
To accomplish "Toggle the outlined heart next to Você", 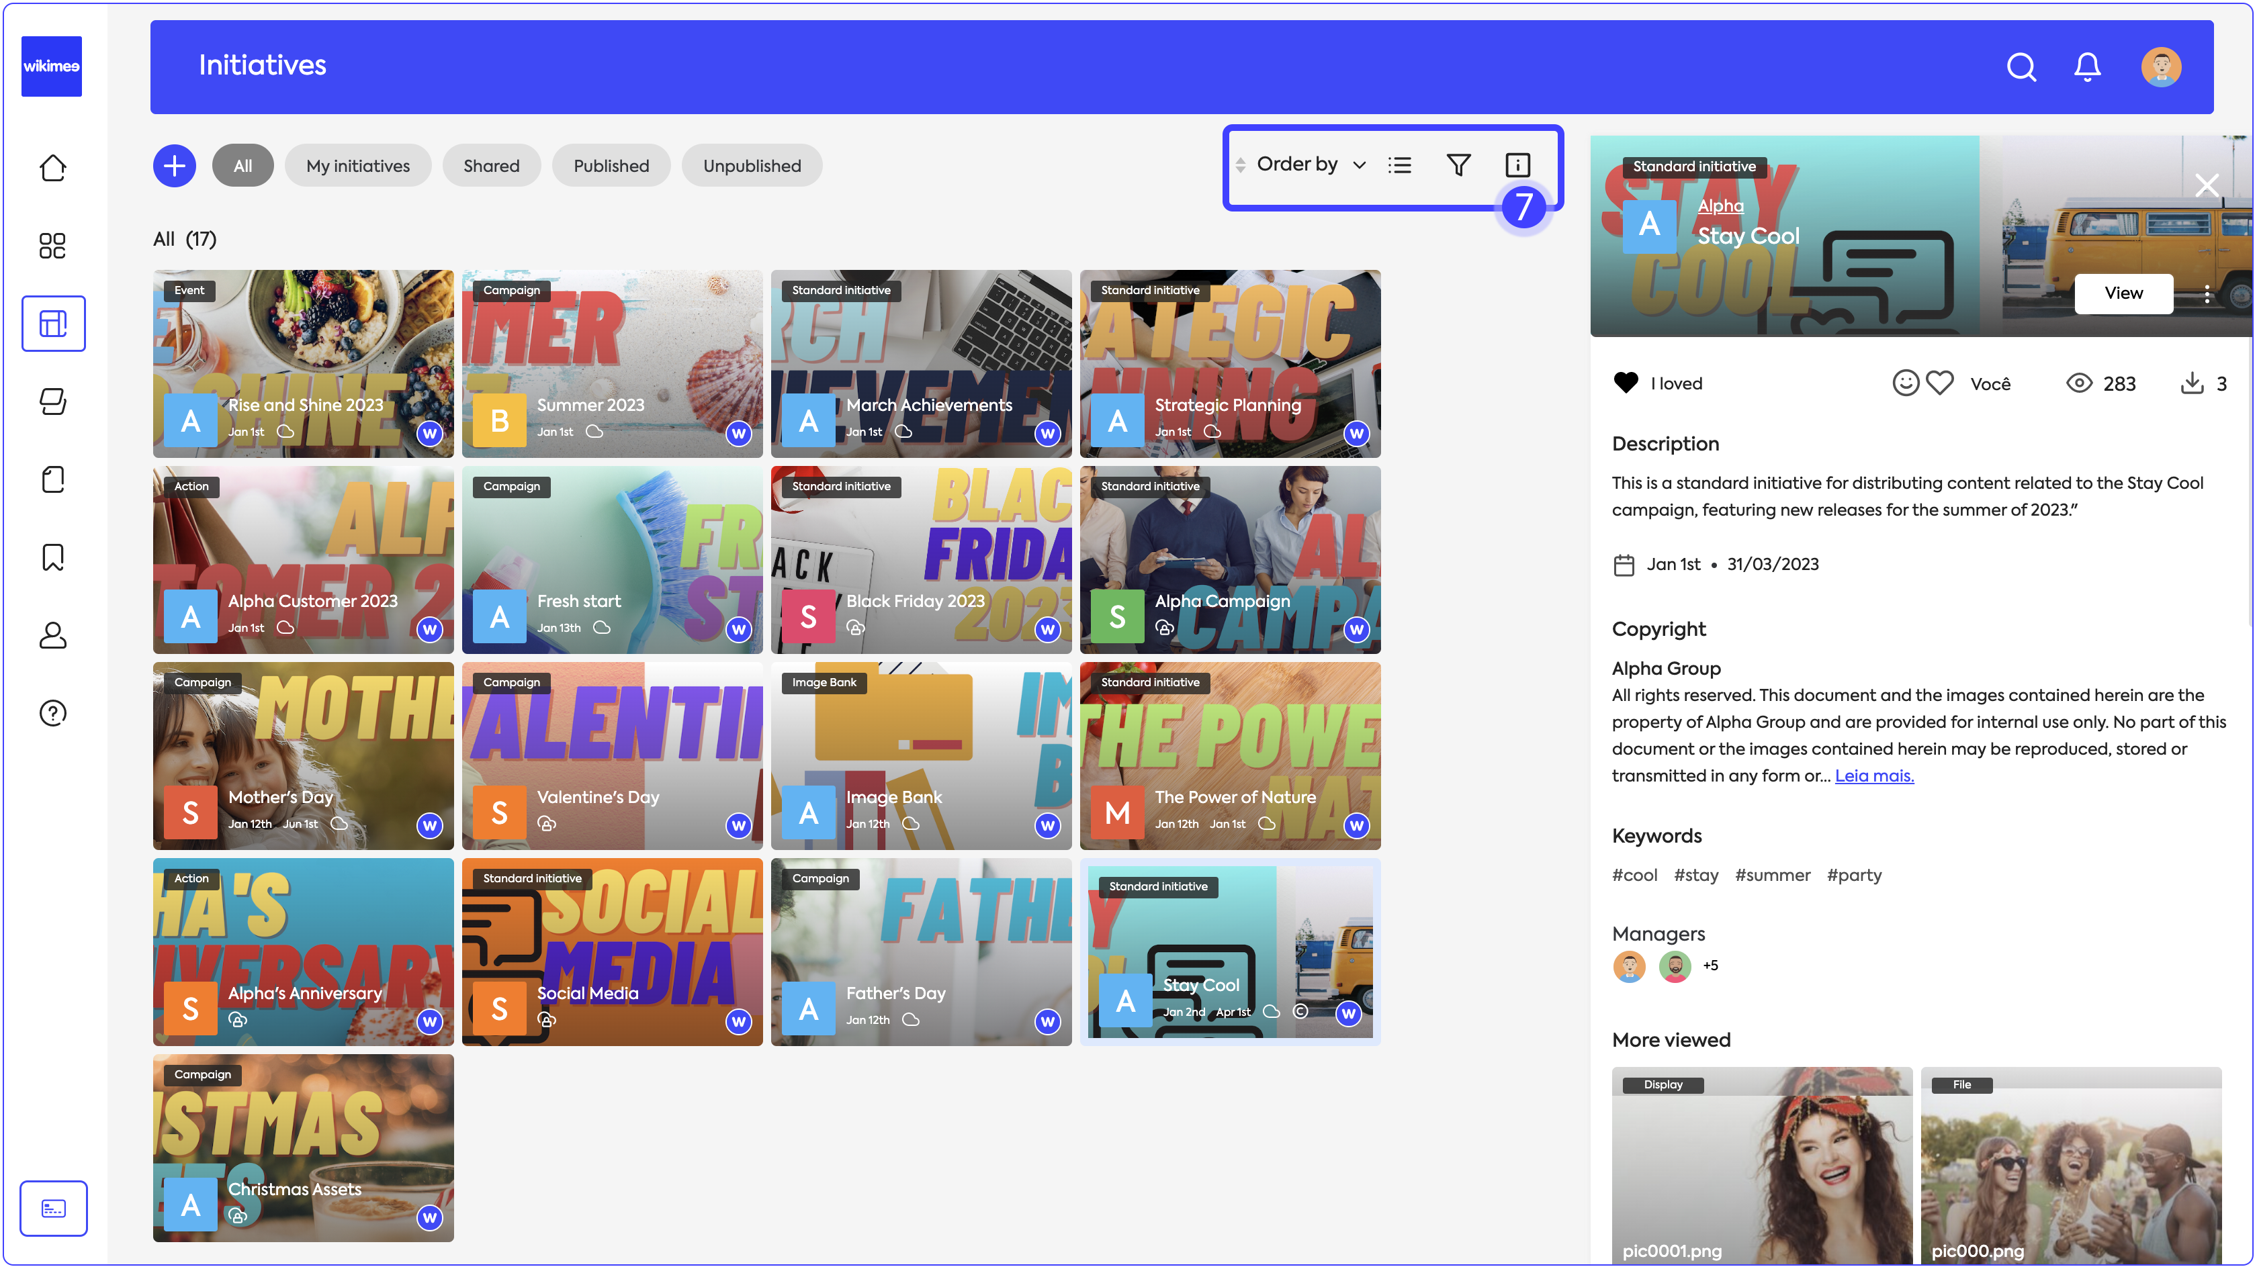I will pos(1939,383).
